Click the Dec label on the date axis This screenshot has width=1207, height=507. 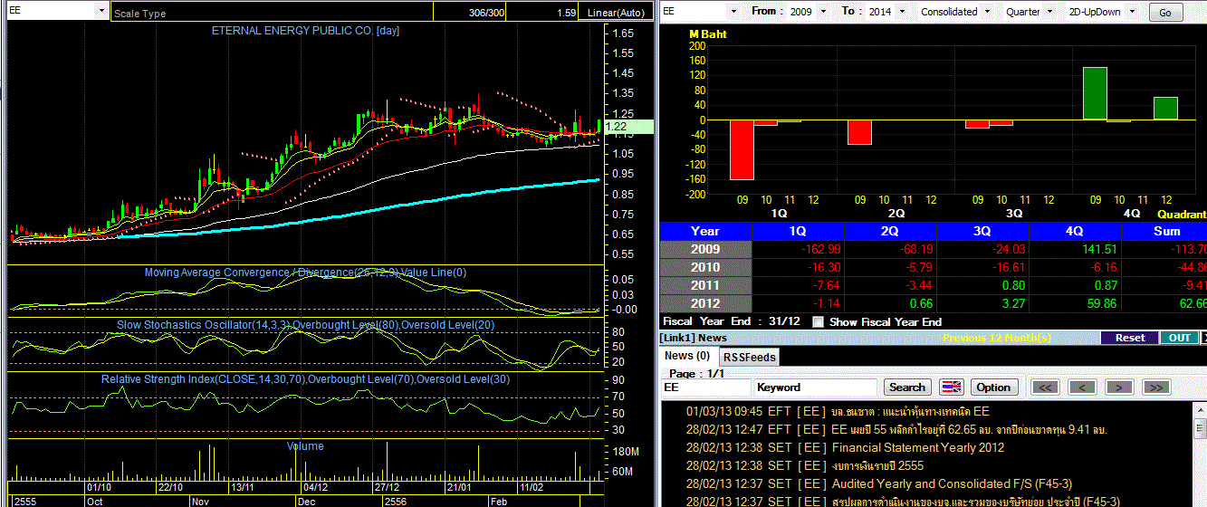tap(307, 501)
